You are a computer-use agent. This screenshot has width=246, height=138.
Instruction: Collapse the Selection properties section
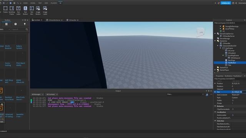215,121
